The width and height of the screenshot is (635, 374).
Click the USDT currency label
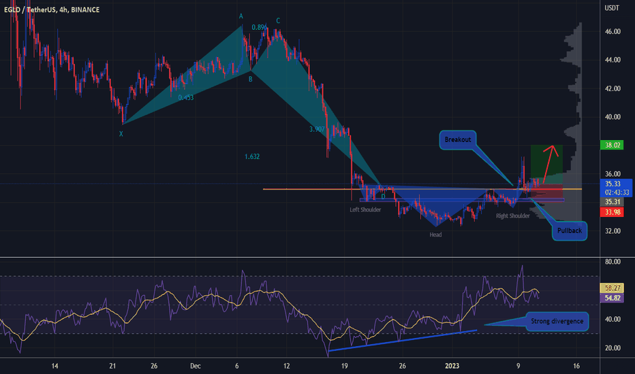click(612, 8)
